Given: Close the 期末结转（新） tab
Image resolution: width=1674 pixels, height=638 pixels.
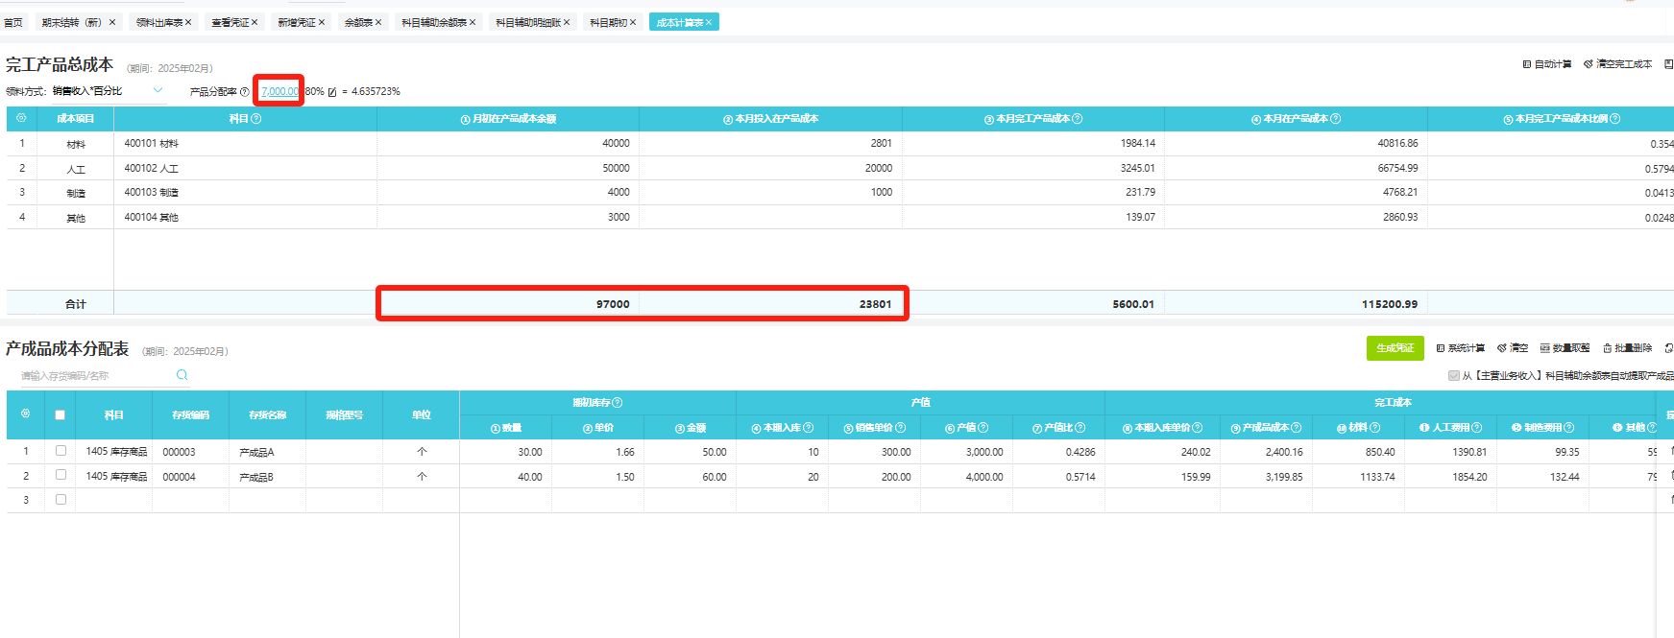Looking at the screenshot, I should (112, 22).
